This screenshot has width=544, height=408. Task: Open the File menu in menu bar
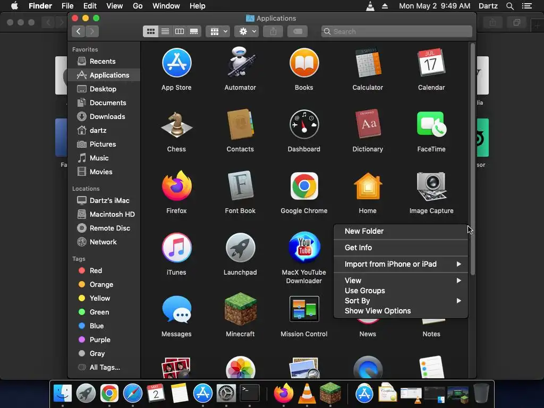[67, 6]
